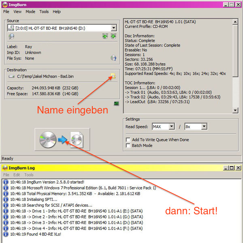The height and width of the screenshot is (243, 243).
Task: Minimize the ImgBurn Log window
Action: (x=226, y=168)
